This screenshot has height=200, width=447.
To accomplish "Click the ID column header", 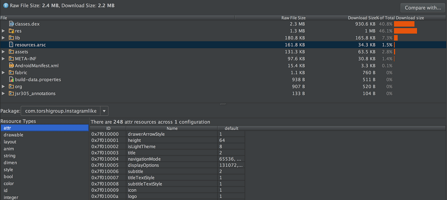I will pyautogui.click(x=108, y=128).
